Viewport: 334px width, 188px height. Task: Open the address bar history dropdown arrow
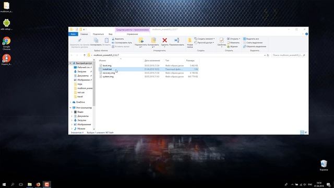pos(265,55)
